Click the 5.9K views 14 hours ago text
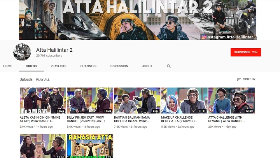The width and height of the screenshot is (280, 158). [x=36, y=126]
